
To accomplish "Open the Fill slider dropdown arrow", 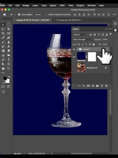I will (110, 44).
